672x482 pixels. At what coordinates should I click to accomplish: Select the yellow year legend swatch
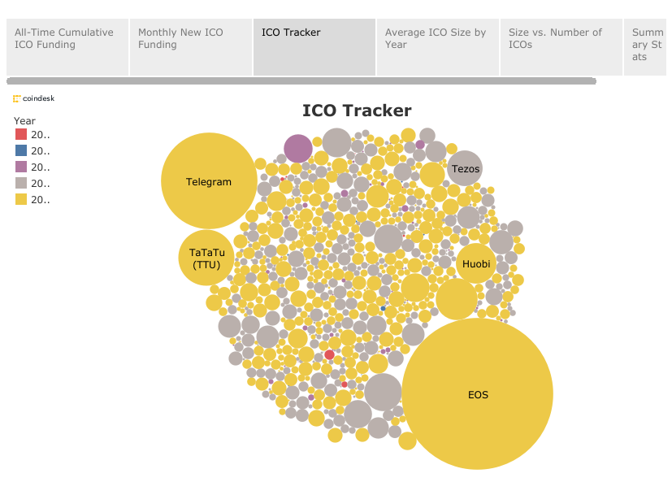pos(21,199)
